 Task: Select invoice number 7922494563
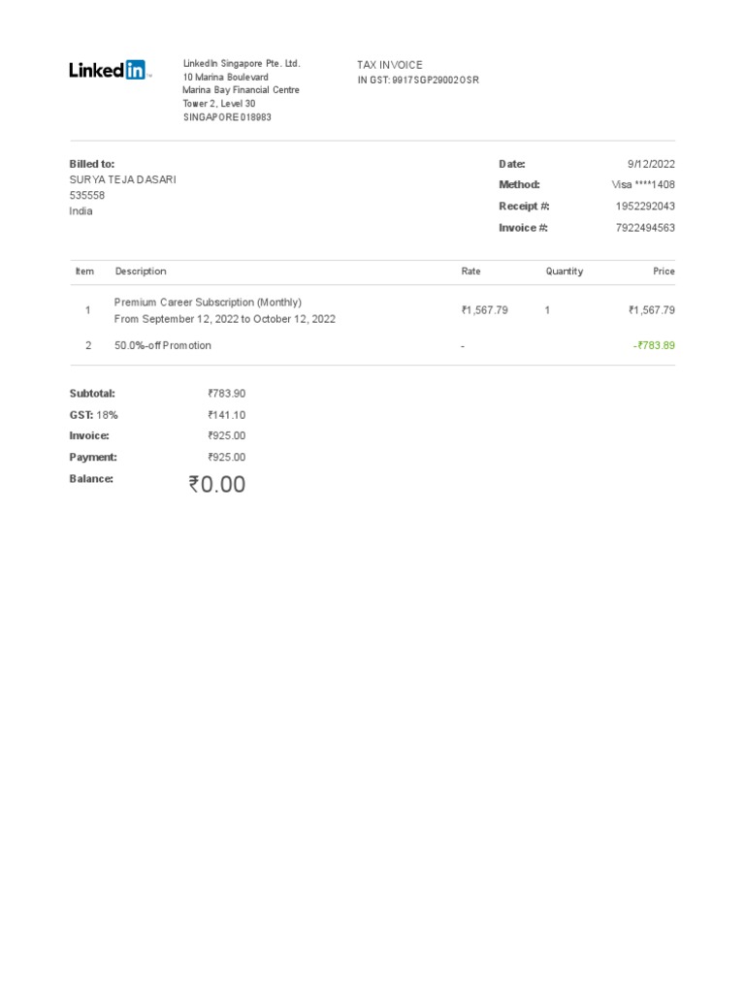(x=645, y=228)
